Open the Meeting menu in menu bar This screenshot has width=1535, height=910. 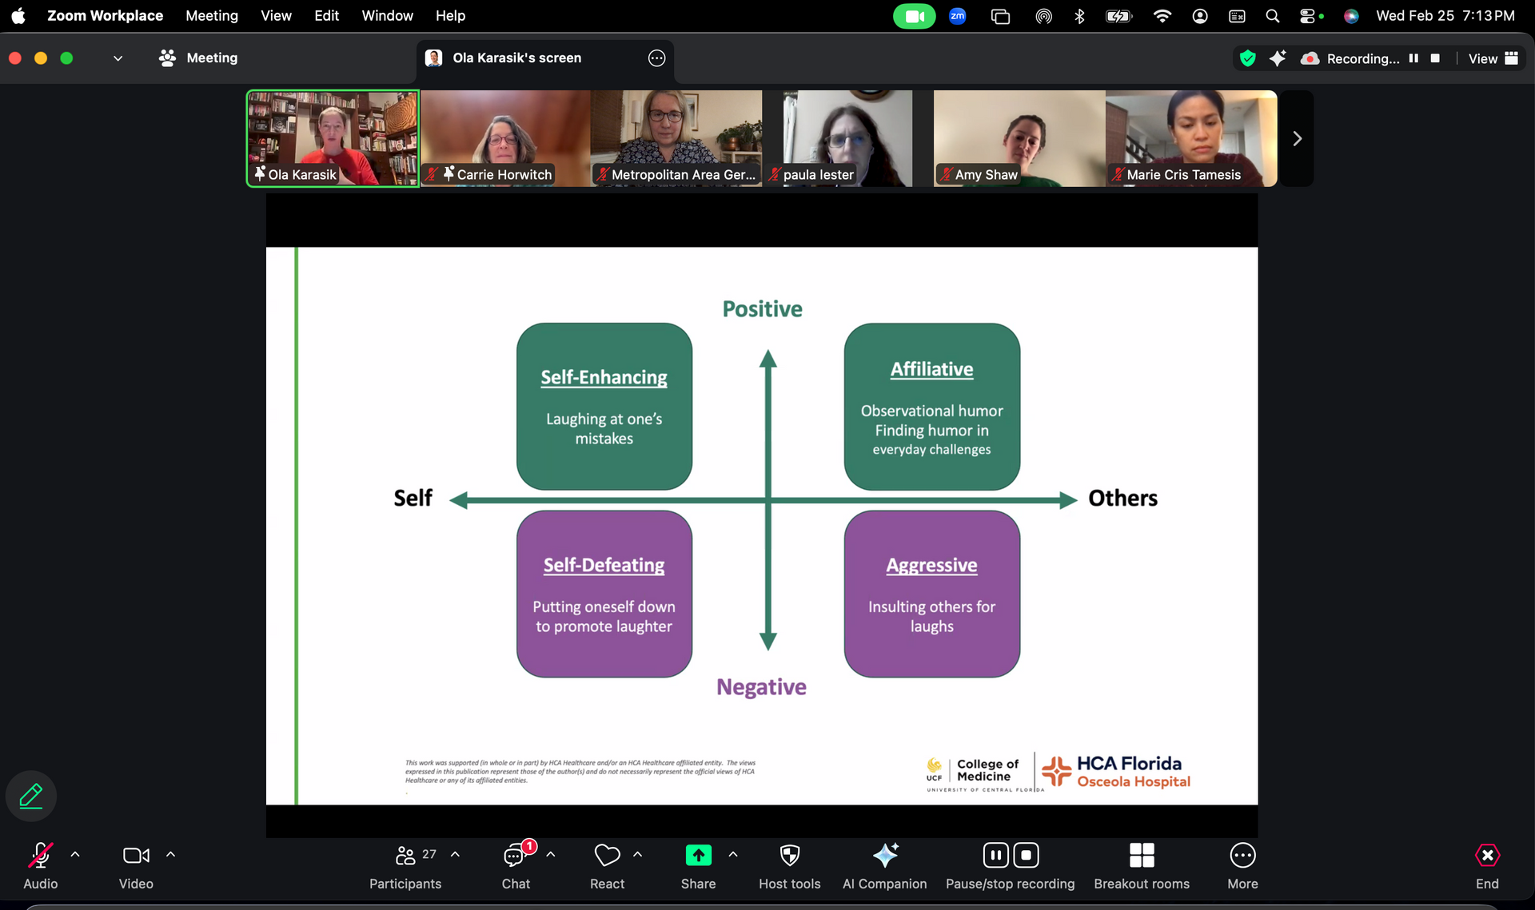point(211,16)
